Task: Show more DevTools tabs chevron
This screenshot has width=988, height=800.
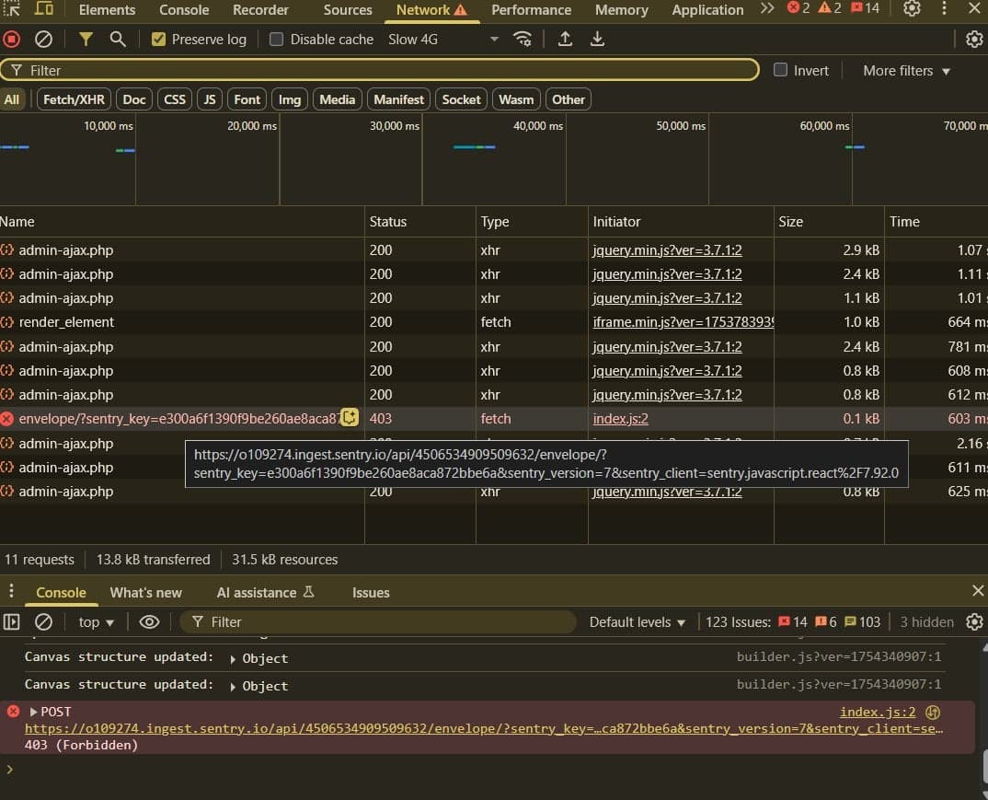Action: tap(767, 9)
